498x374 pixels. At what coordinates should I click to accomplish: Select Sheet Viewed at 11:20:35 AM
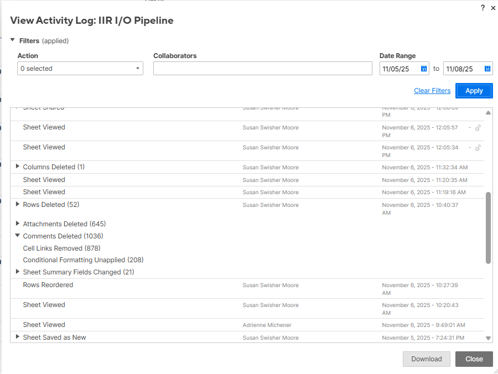coord(247,180)
